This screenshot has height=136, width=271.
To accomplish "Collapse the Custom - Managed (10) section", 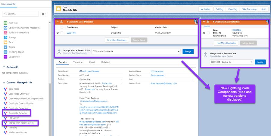I will click(4, 83).
